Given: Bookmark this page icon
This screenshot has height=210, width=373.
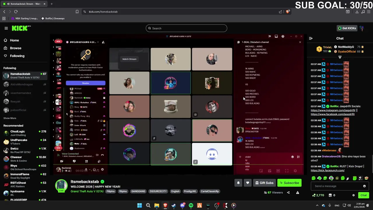Looking at the screenshot, I should pyautogui.click(x=77, y=12).
